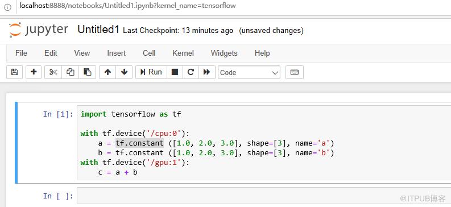Move selected cell up
This screenshot has width=451, height=207.
[x=107, y=72]
